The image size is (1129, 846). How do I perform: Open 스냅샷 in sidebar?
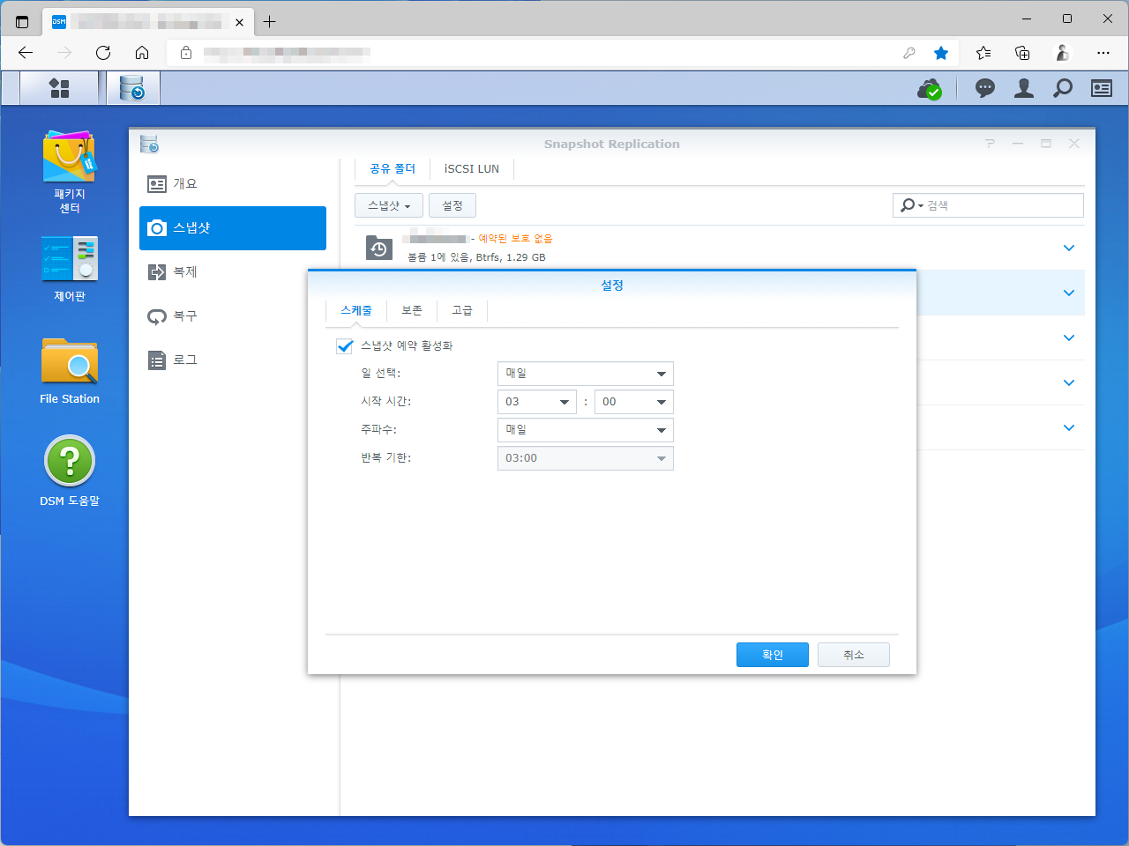[x=233, y=228]
